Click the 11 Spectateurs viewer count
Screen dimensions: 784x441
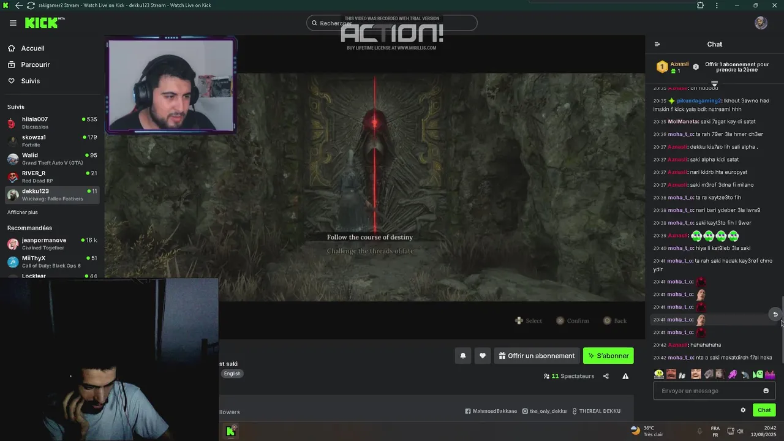point(569,376)
